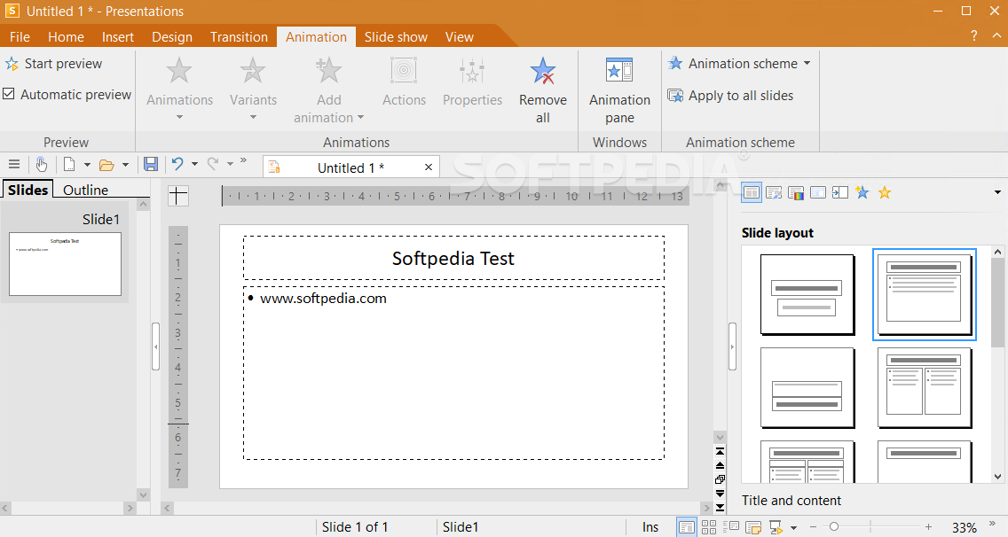Click the www.softpedia.com bullet text
This screenshot has height=537, width=1008.
(323, 298)
